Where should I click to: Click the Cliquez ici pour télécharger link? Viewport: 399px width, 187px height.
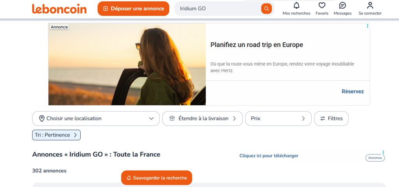coord(269,156)
